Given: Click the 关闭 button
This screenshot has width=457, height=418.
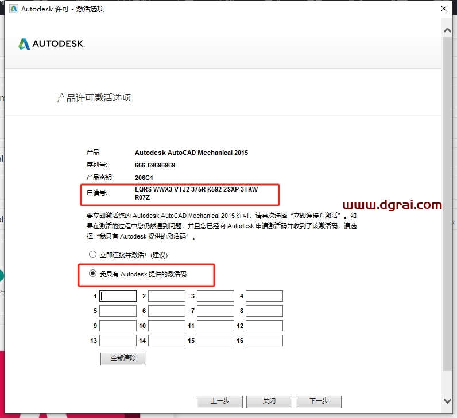Looking at the screenshot, I should coord(269,402).
